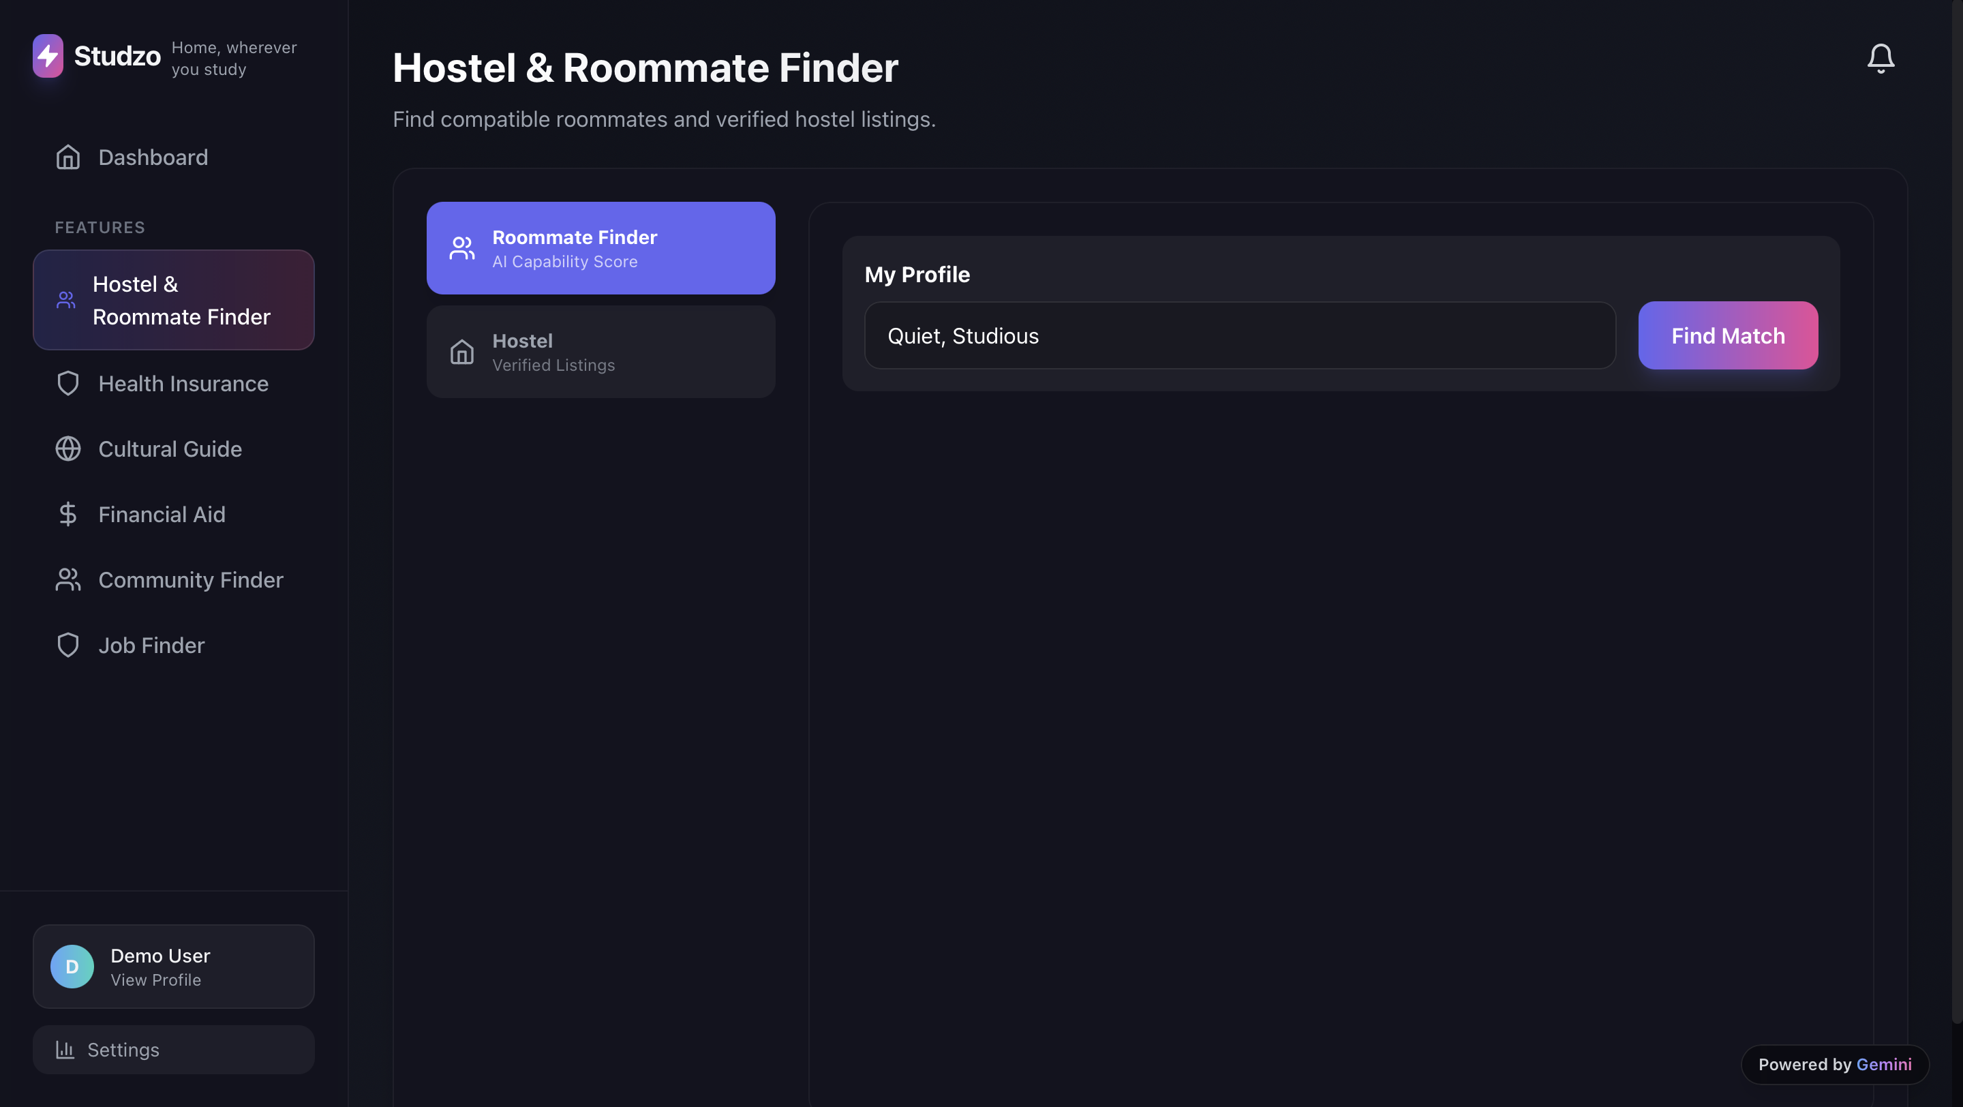Click the Job Finder shield icon

pos(68,646)
